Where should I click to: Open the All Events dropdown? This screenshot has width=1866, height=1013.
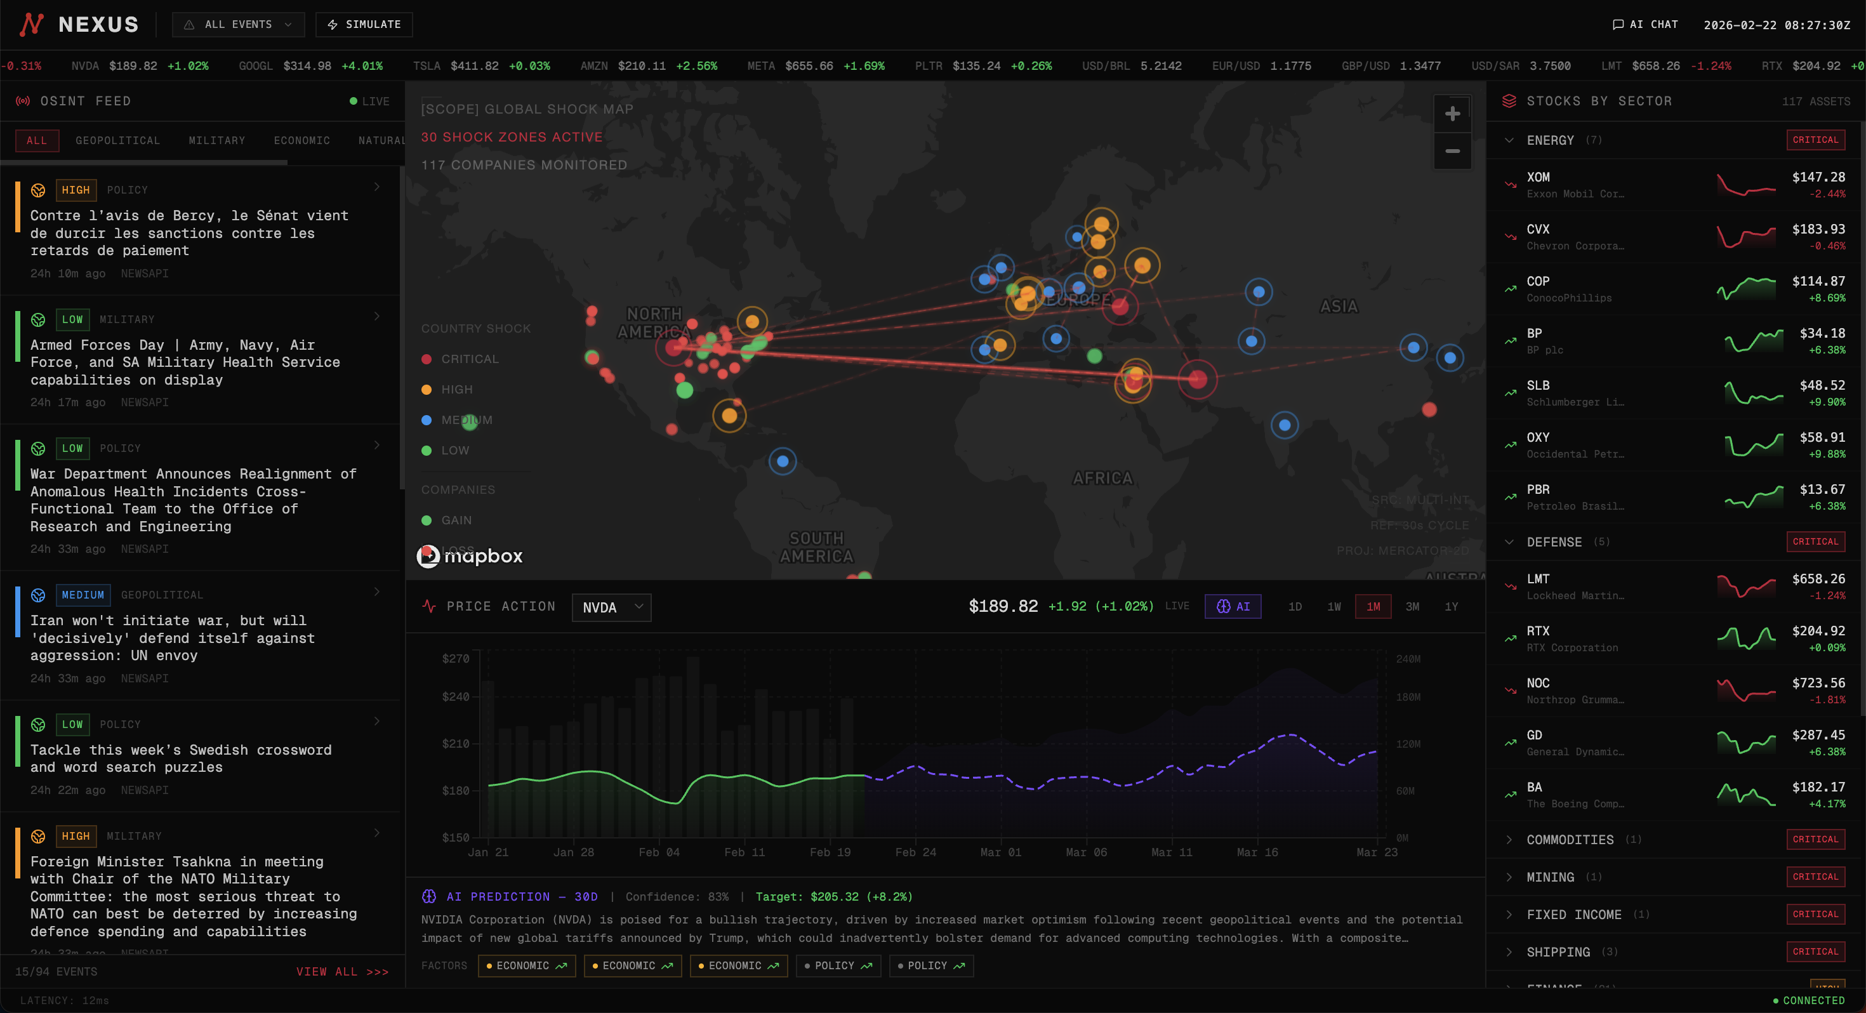(x=237, y=25)
